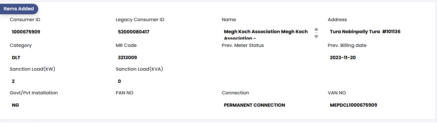
Task: Click MR Code value 3213009
Action: pos(127,58)
